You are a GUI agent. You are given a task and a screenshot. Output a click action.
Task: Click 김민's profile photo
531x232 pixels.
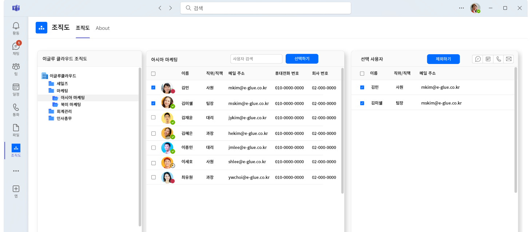pyautogui.click(x=167, y=88)
